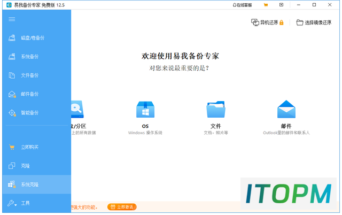
Task: Click the orange cart icon in title bar
Action: click(266, 5)
